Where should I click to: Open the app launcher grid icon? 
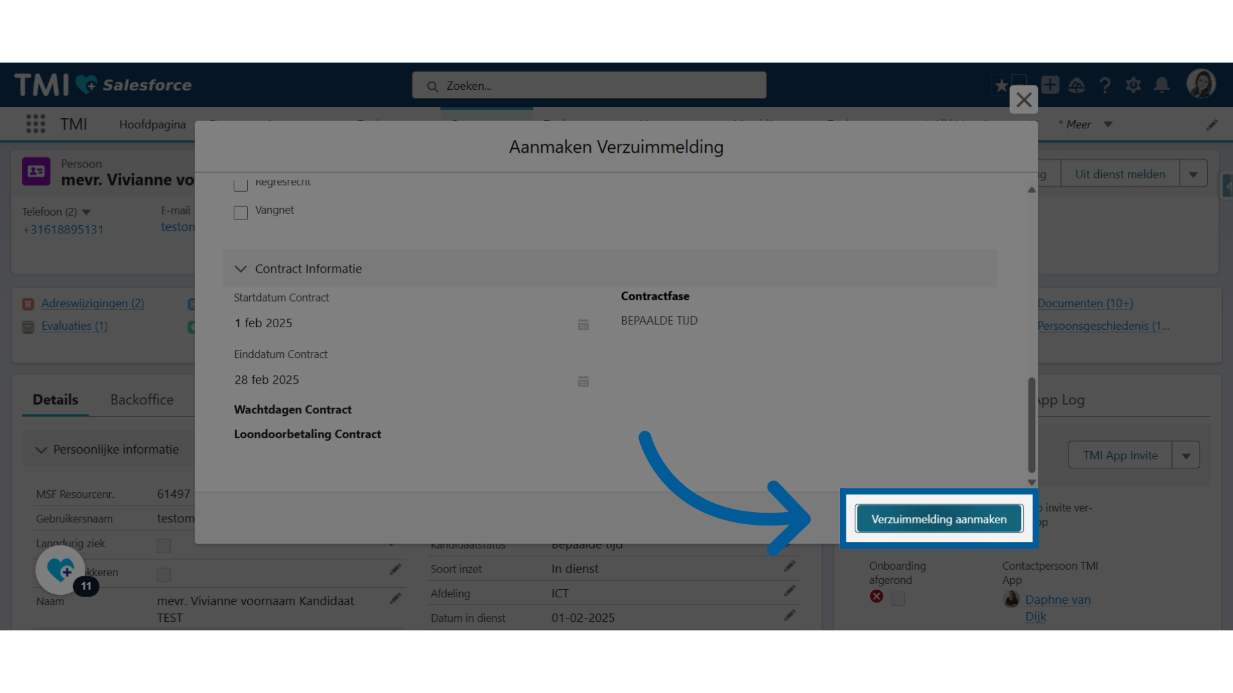click(x=36, y=124)
